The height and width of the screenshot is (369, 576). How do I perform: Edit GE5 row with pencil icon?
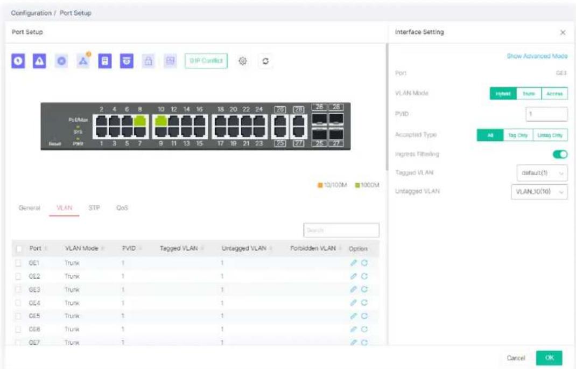coord(353,316)
